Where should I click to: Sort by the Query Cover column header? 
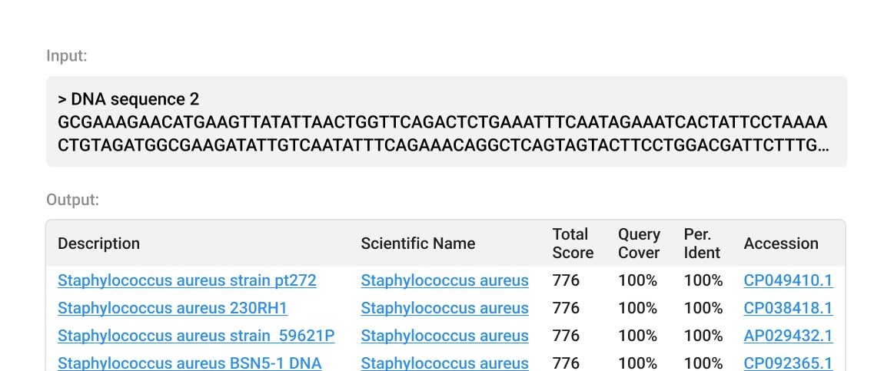[639, 243]
